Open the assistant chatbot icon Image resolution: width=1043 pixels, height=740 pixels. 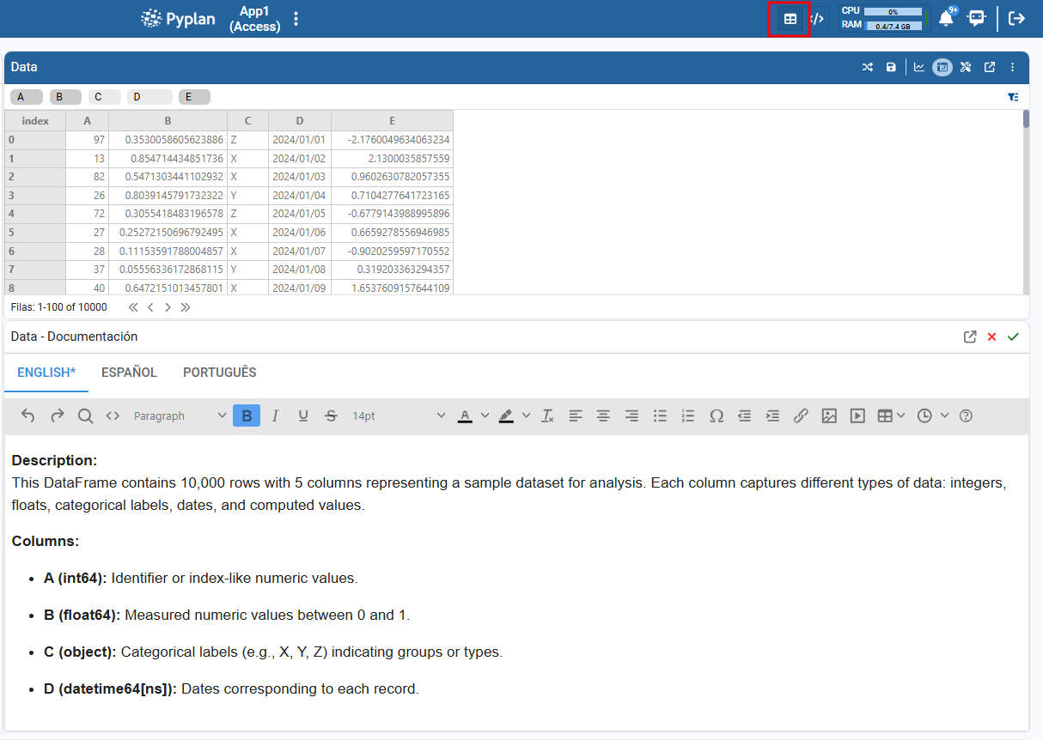point(976,18)
